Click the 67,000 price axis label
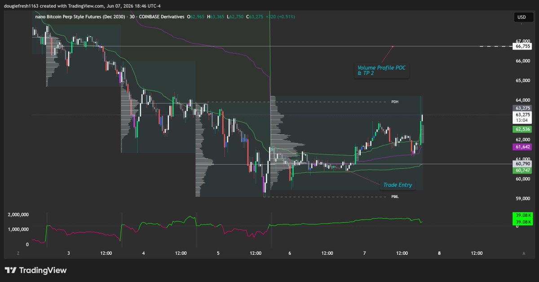Image resolution: width=539 pixels, height=282 pixels. tap(523, 40)
